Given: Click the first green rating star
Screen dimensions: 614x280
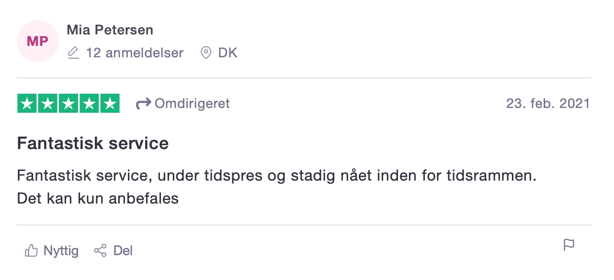Looking at the screenshot, I should (27, 103).
